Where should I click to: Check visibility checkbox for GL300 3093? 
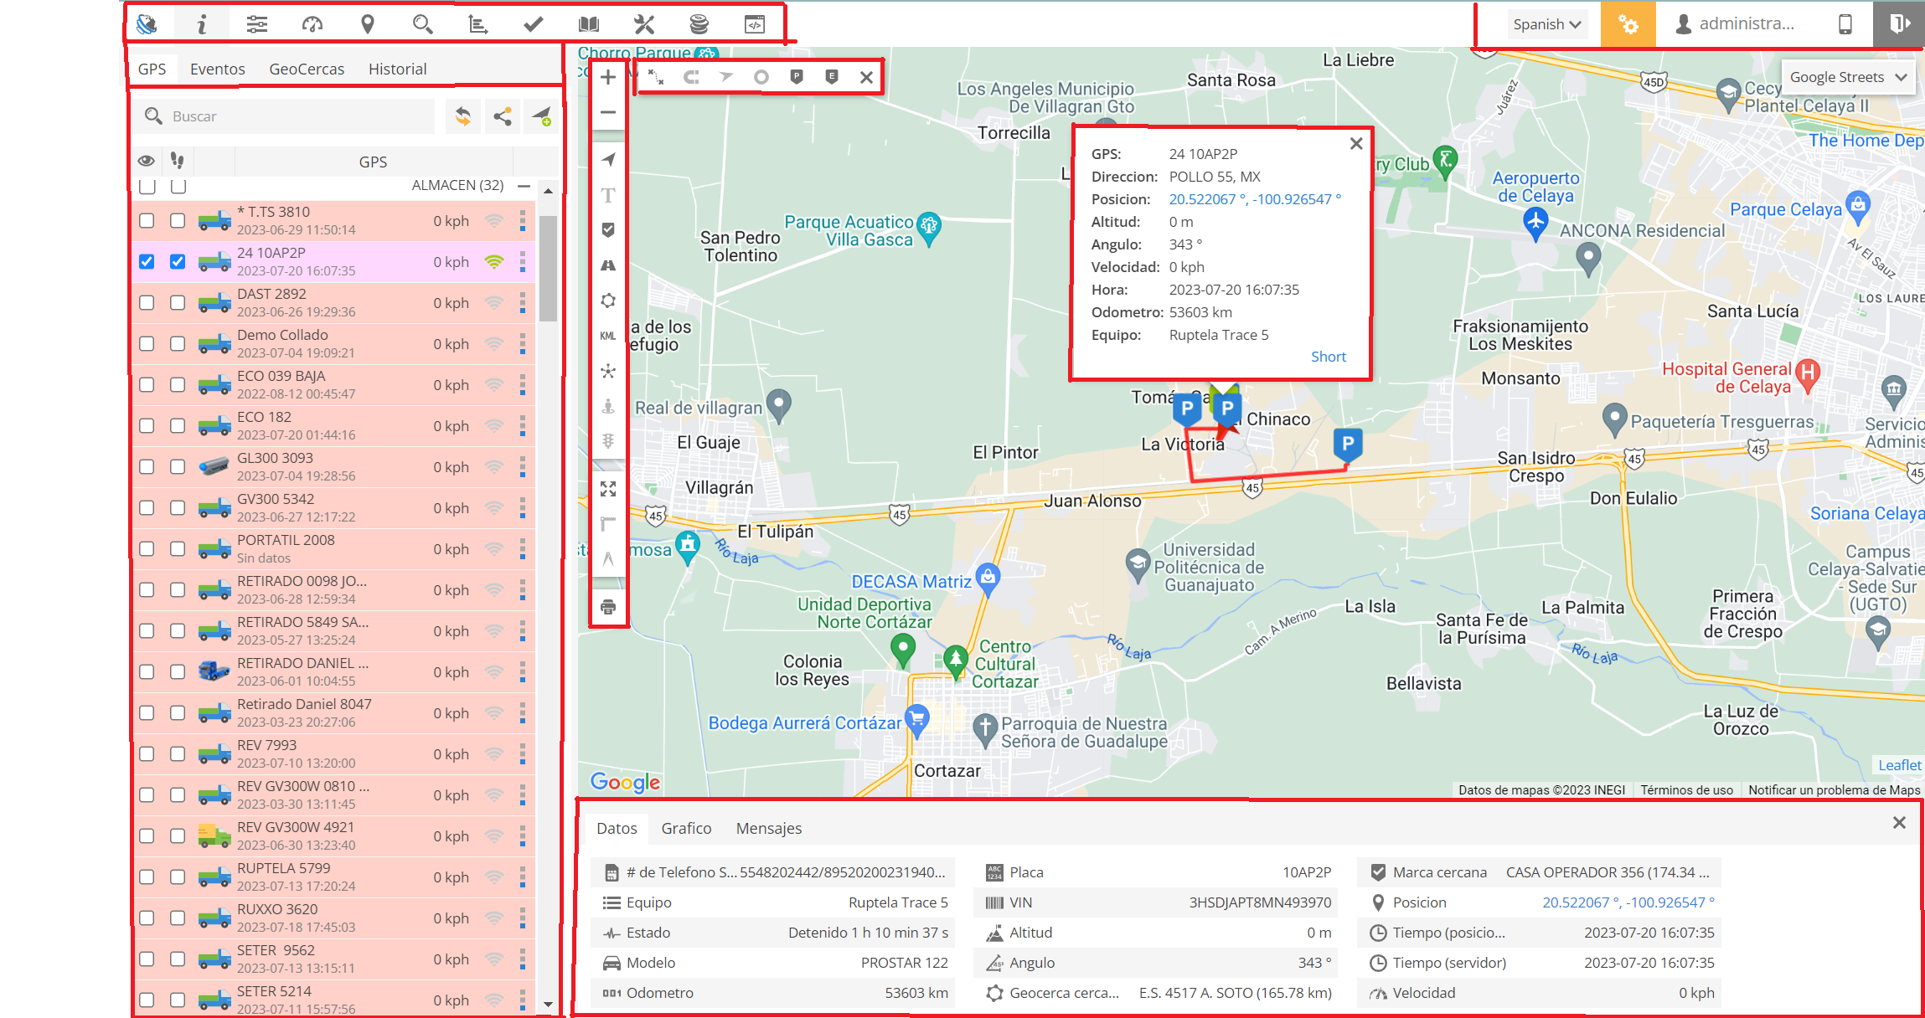[147, 467]
